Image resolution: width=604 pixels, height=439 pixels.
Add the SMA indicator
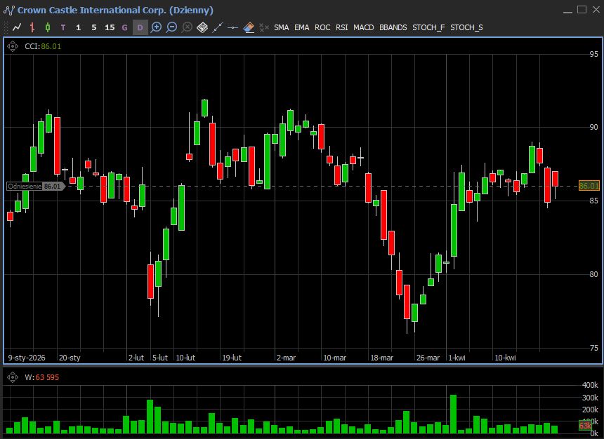coord(281,27)
